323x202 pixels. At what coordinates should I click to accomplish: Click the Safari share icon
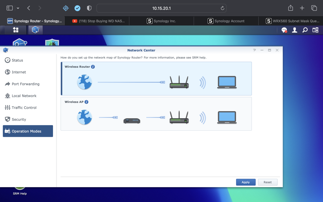(290, 8)
